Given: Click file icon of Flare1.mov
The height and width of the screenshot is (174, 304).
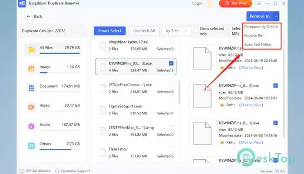Looking at the screenshot, I should pyautogui.click(x=103, y=153).
